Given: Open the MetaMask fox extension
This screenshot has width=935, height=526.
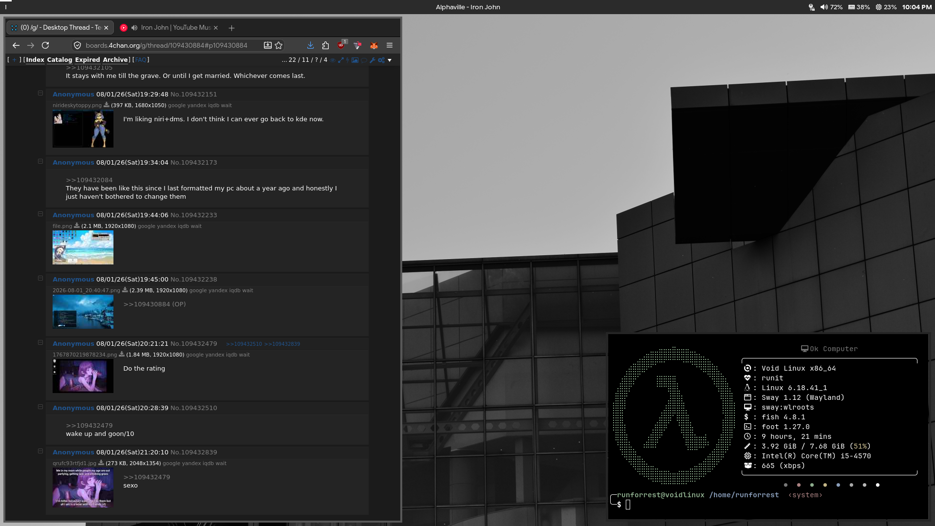Looking at the screenshot, I should tap(374, 45).
